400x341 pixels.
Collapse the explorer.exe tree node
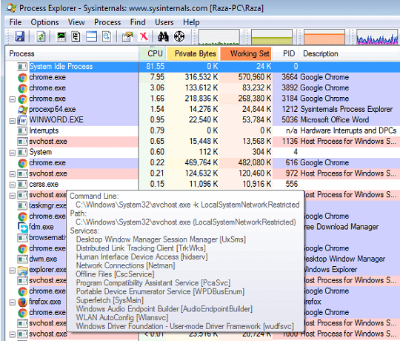pyautogui.click(x=13, y=271)
